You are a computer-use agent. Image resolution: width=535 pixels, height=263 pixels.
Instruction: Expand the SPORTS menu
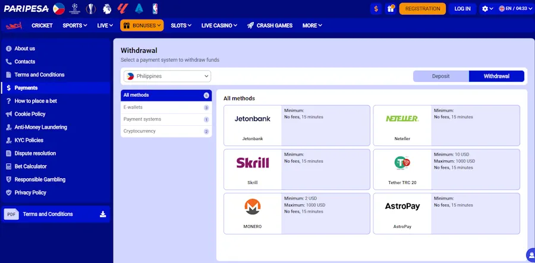point(75,26)
